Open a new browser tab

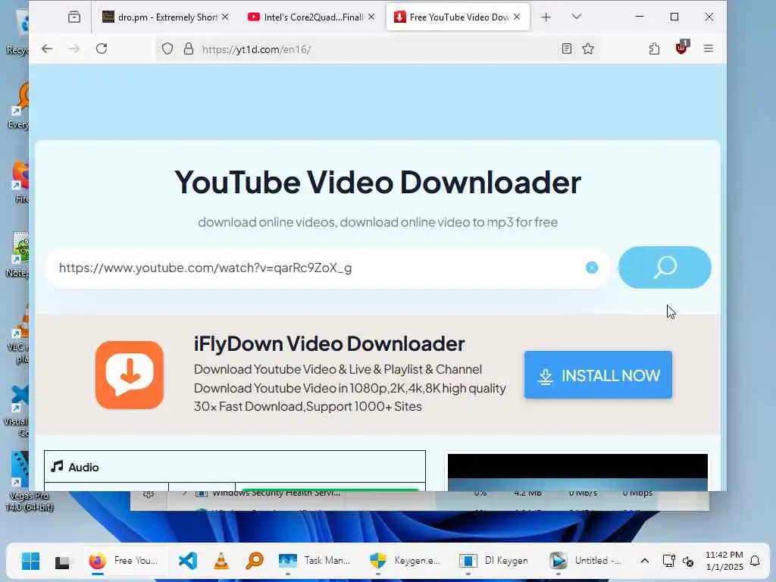(x=546, y=17)
